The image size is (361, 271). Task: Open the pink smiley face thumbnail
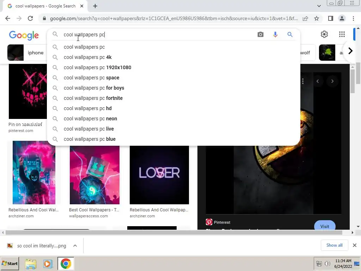click(28, 91)
